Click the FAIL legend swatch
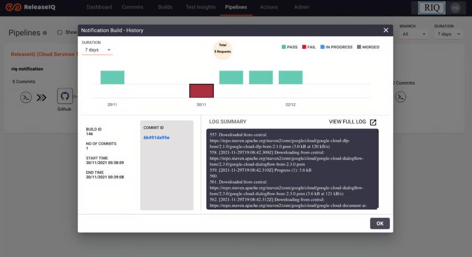The image size is (472, 257). pyautogui.click(x=304, y=47)
